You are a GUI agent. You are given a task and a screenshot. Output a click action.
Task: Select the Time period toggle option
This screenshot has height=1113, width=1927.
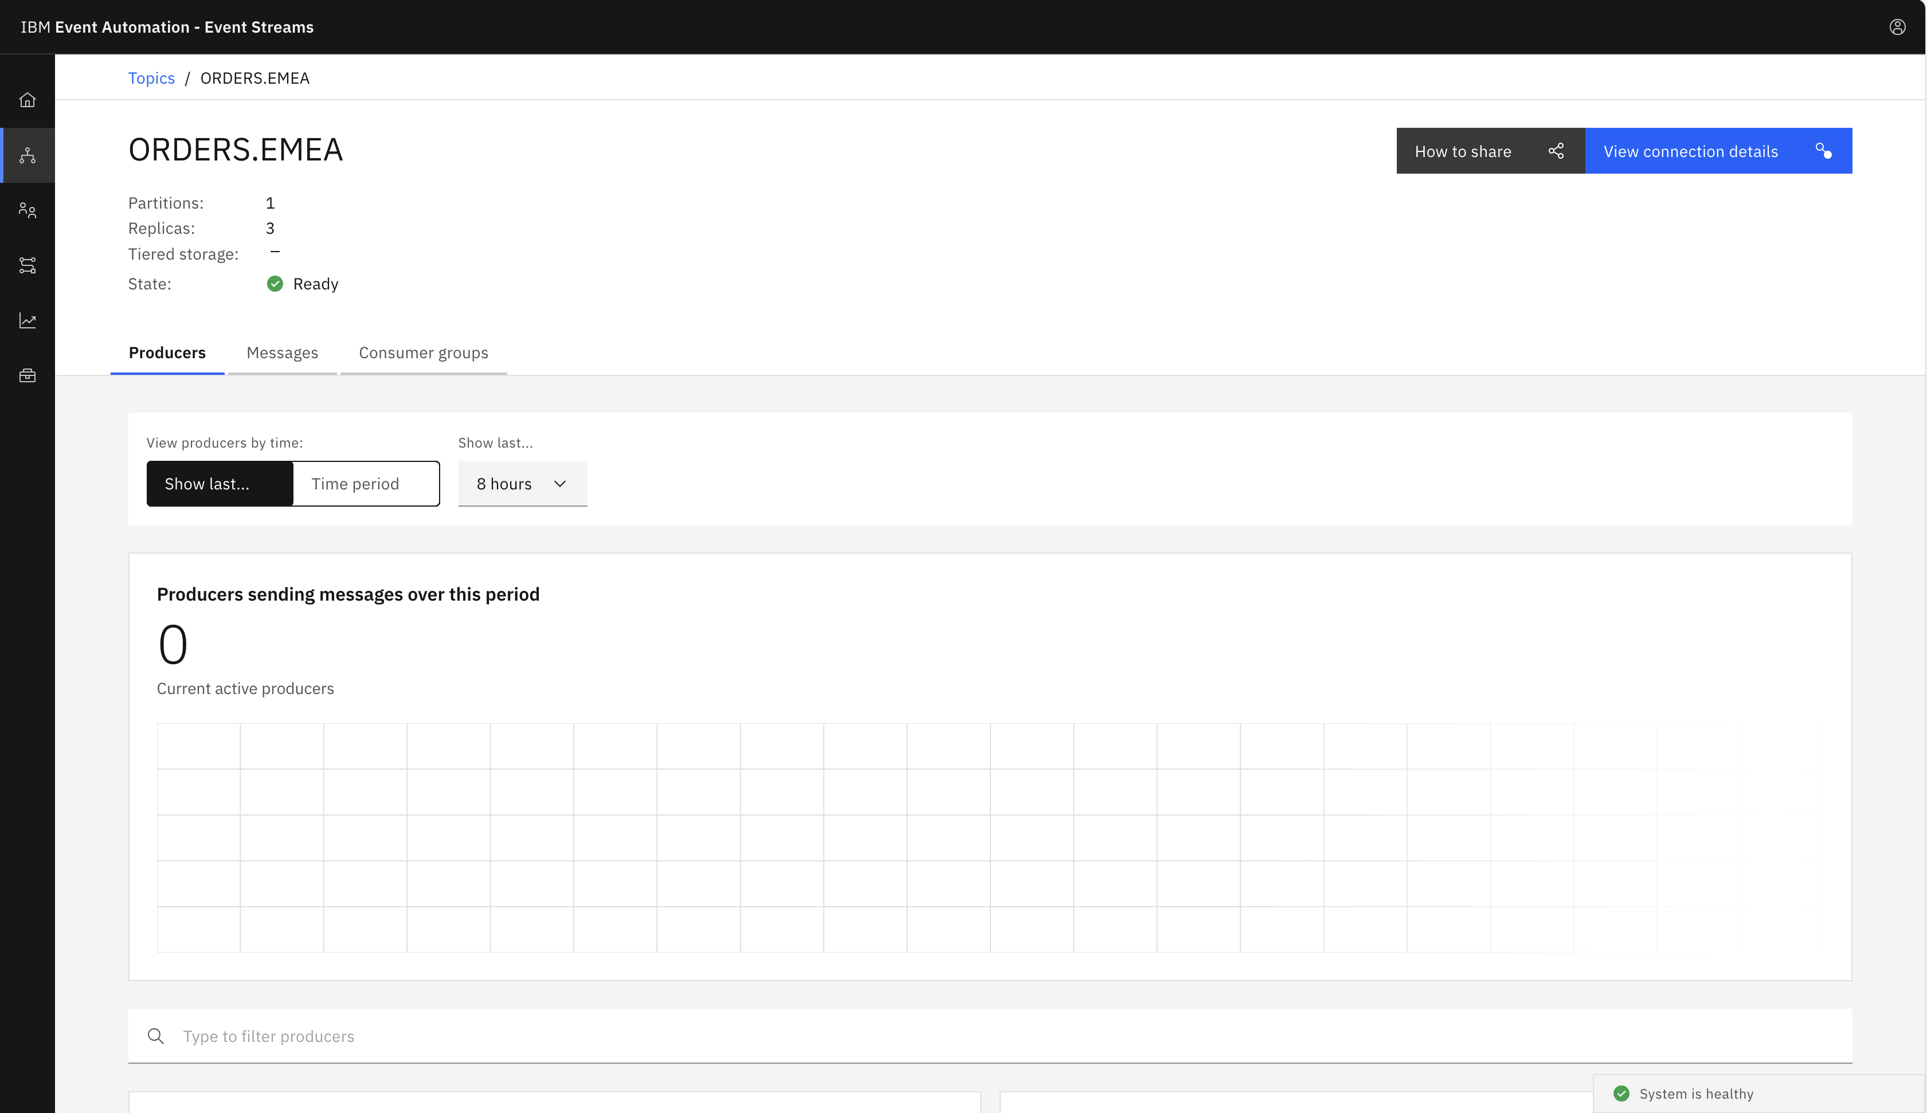tap(366, 483)
